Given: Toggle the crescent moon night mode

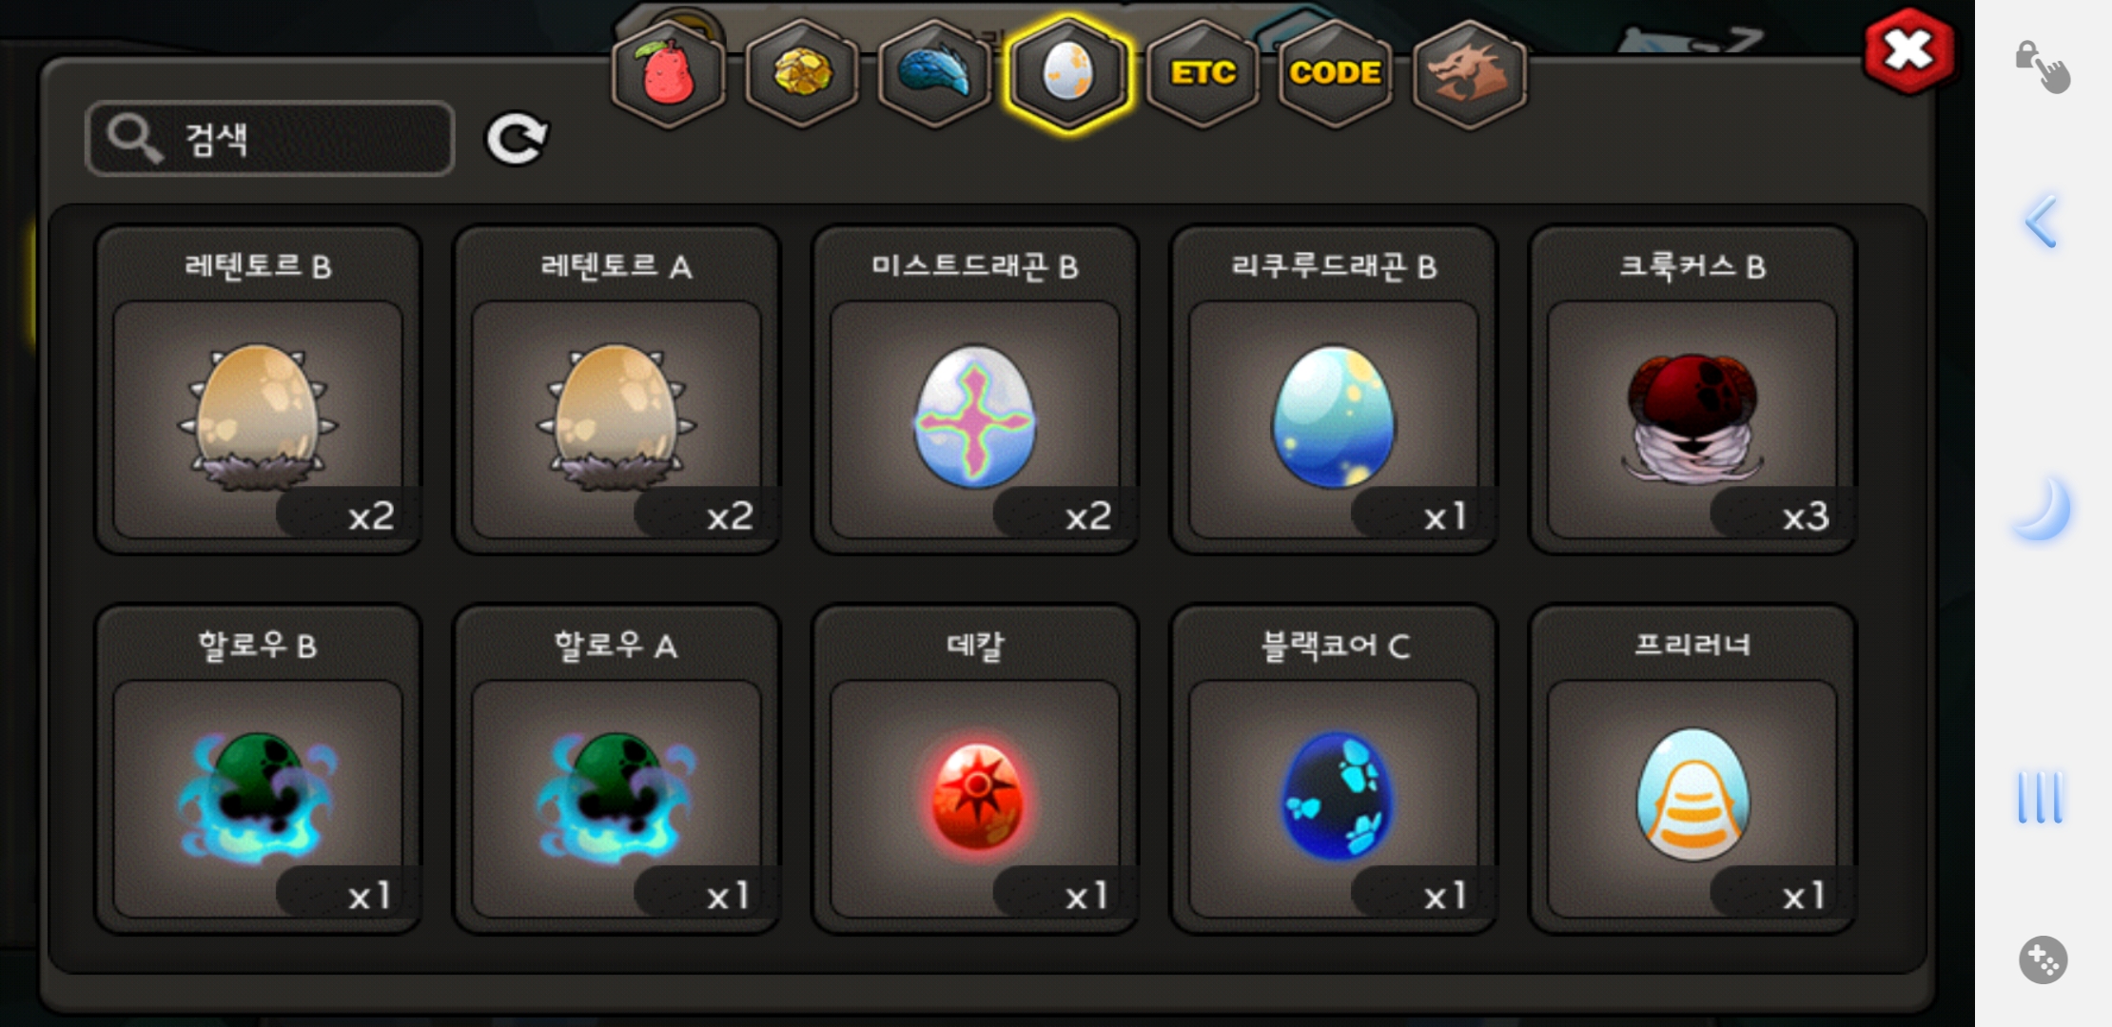Looking at the screenshot, I should tap(2043, 508).
